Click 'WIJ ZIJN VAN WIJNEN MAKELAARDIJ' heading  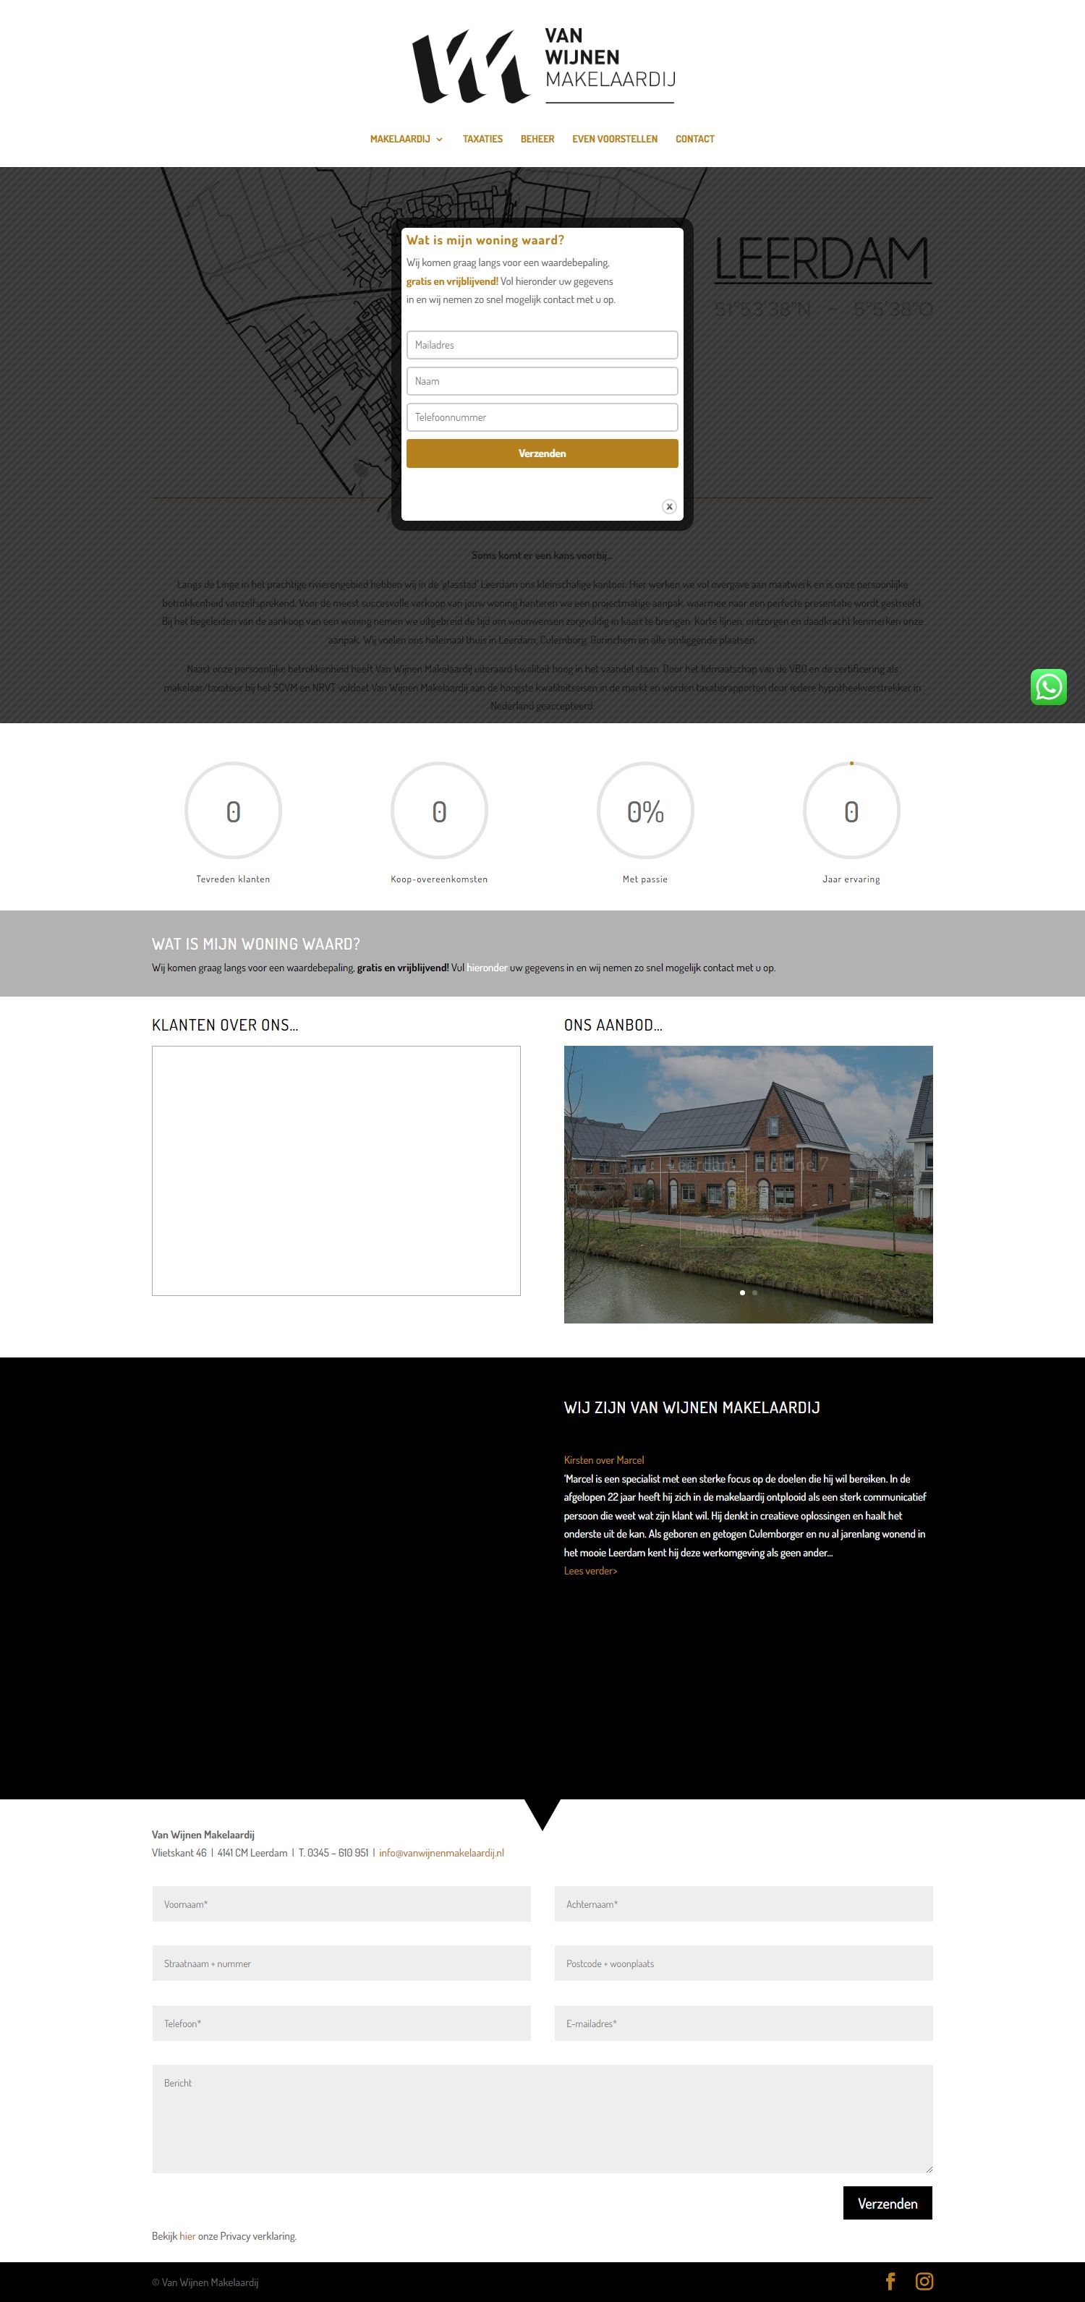pyautogui.click(x=692, y=1407)
